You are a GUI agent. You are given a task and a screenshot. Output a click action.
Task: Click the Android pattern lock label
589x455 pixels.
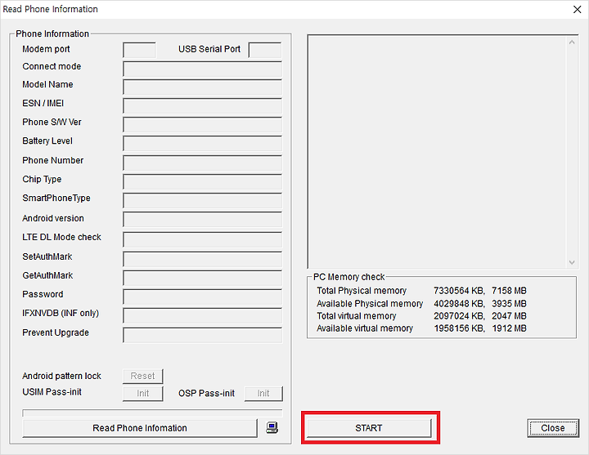(x=61, y=376)
